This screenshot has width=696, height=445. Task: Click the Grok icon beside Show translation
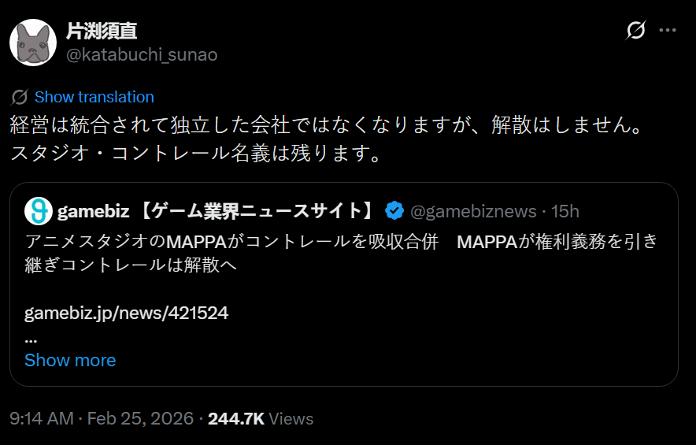pyautogui.click(x=20, y=98)
